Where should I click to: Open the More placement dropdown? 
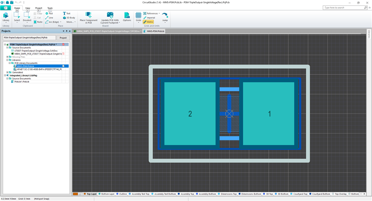click(x=71, y=22)
